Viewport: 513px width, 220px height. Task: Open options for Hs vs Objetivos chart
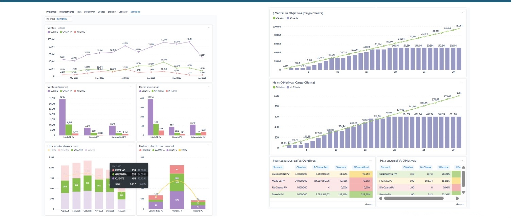(462, 82)
